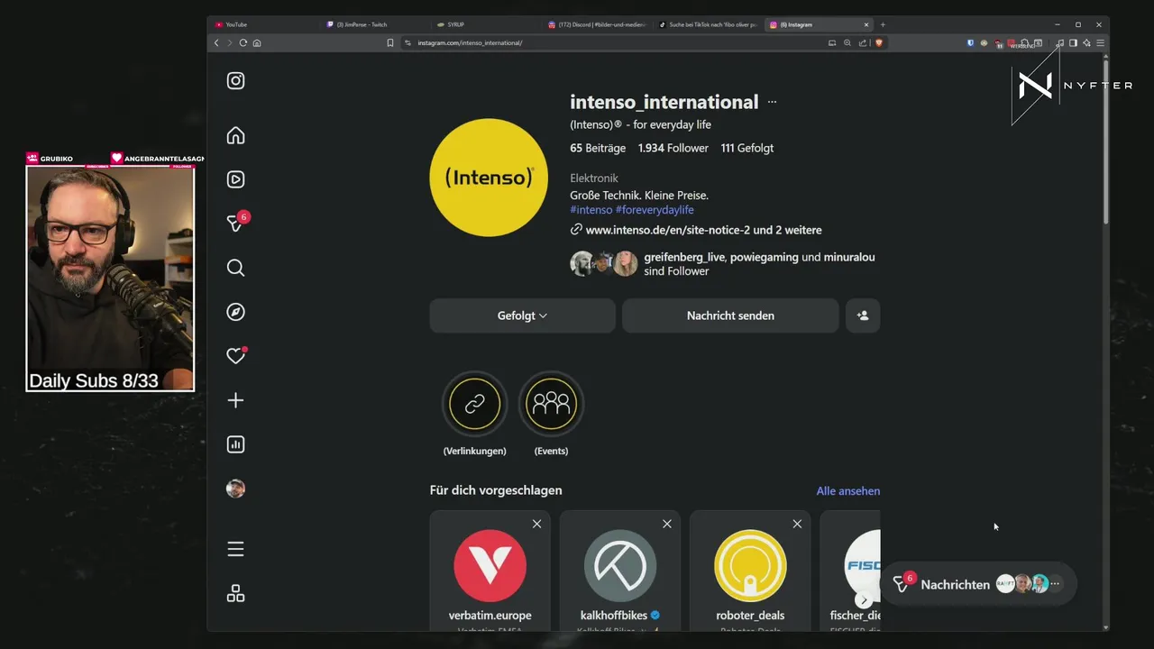Open direct messages in the sidebar
1154x649 pixels.
coord(235,224)
